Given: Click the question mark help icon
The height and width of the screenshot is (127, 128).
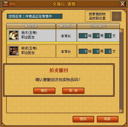Looking at the screenshot, I should point(6,4).
